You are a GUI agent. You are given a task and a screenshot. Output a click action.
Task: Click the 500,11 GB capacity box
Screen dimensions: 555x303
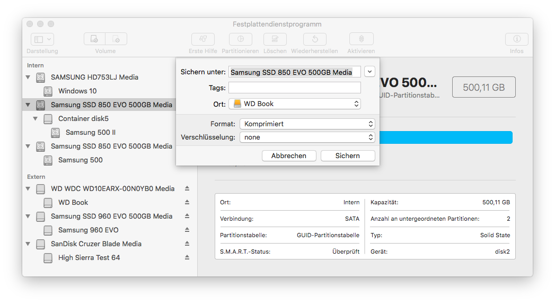point(484,87)
